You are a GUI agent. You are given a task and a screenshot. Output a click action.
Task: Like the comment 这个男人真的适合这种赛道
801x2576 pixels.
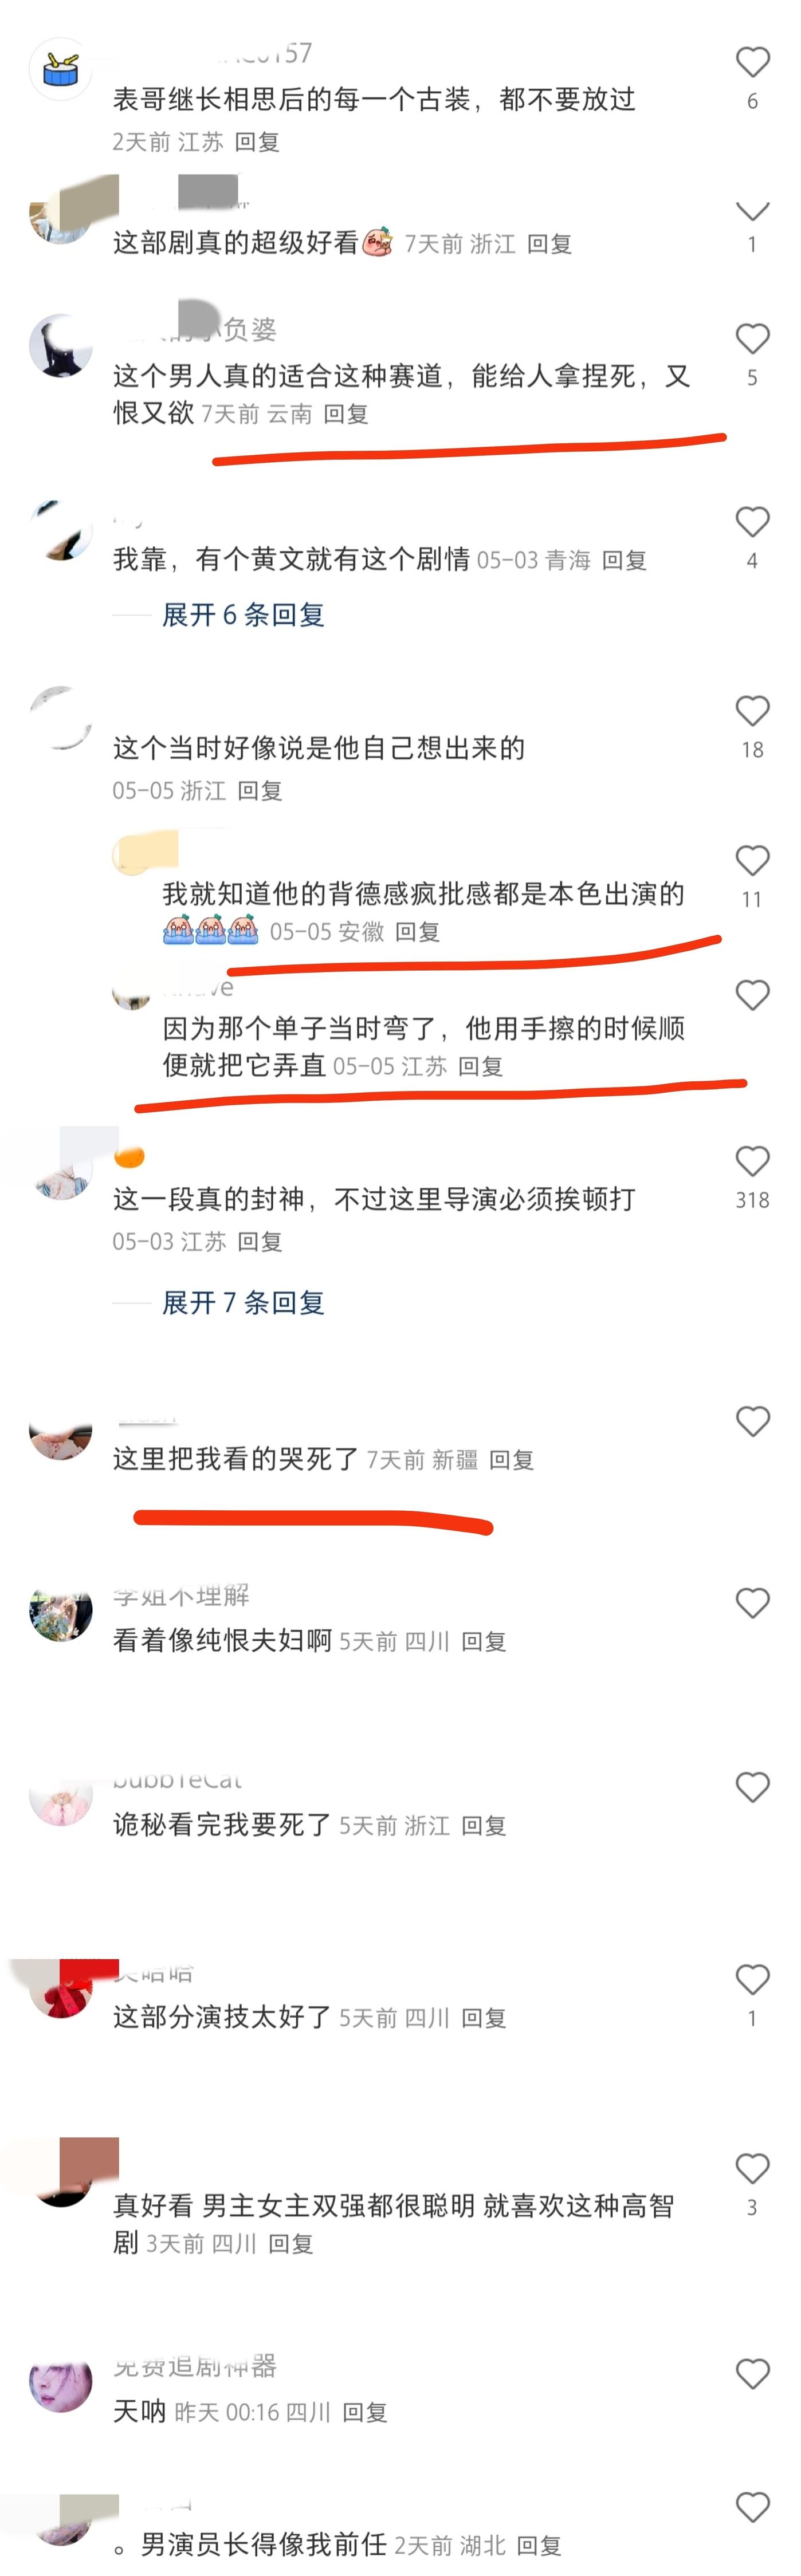752,339
